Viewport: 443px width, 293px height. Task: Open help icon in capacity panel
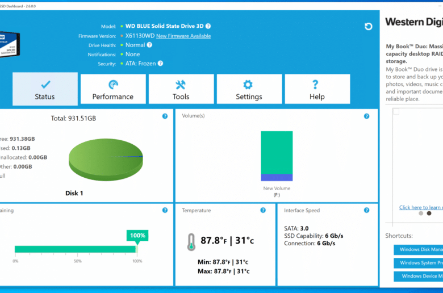click(x=165, y=116)
